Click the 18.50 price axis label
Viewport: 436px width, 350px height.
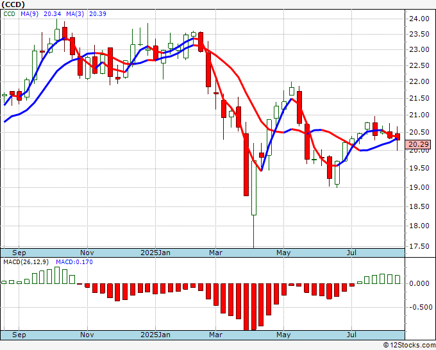(419, 206)
